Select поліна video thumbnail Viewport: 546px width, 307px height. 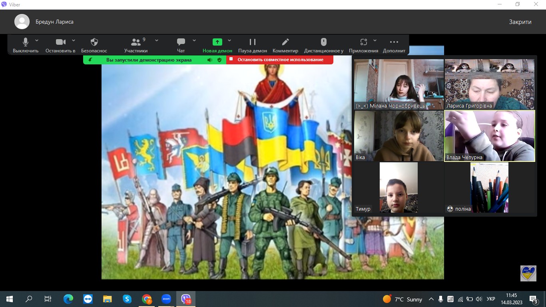coord(490,187)
